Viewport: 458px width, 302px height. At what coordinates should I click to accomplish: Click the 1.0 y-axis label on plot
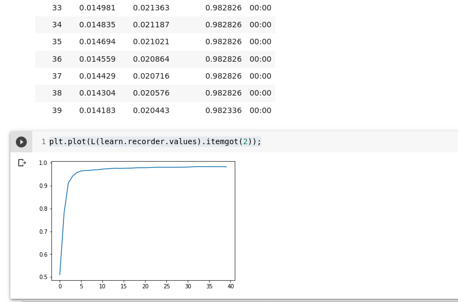[x=43, y=163]
